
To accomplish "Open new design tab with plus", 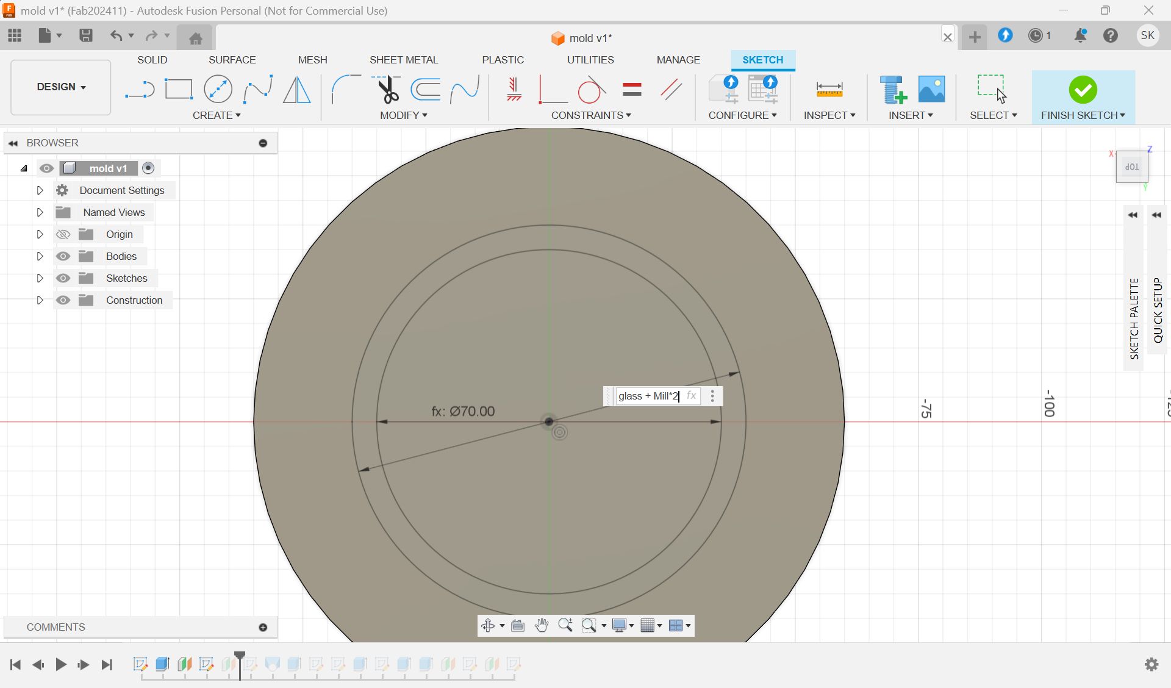I will [x=975, y=37].
